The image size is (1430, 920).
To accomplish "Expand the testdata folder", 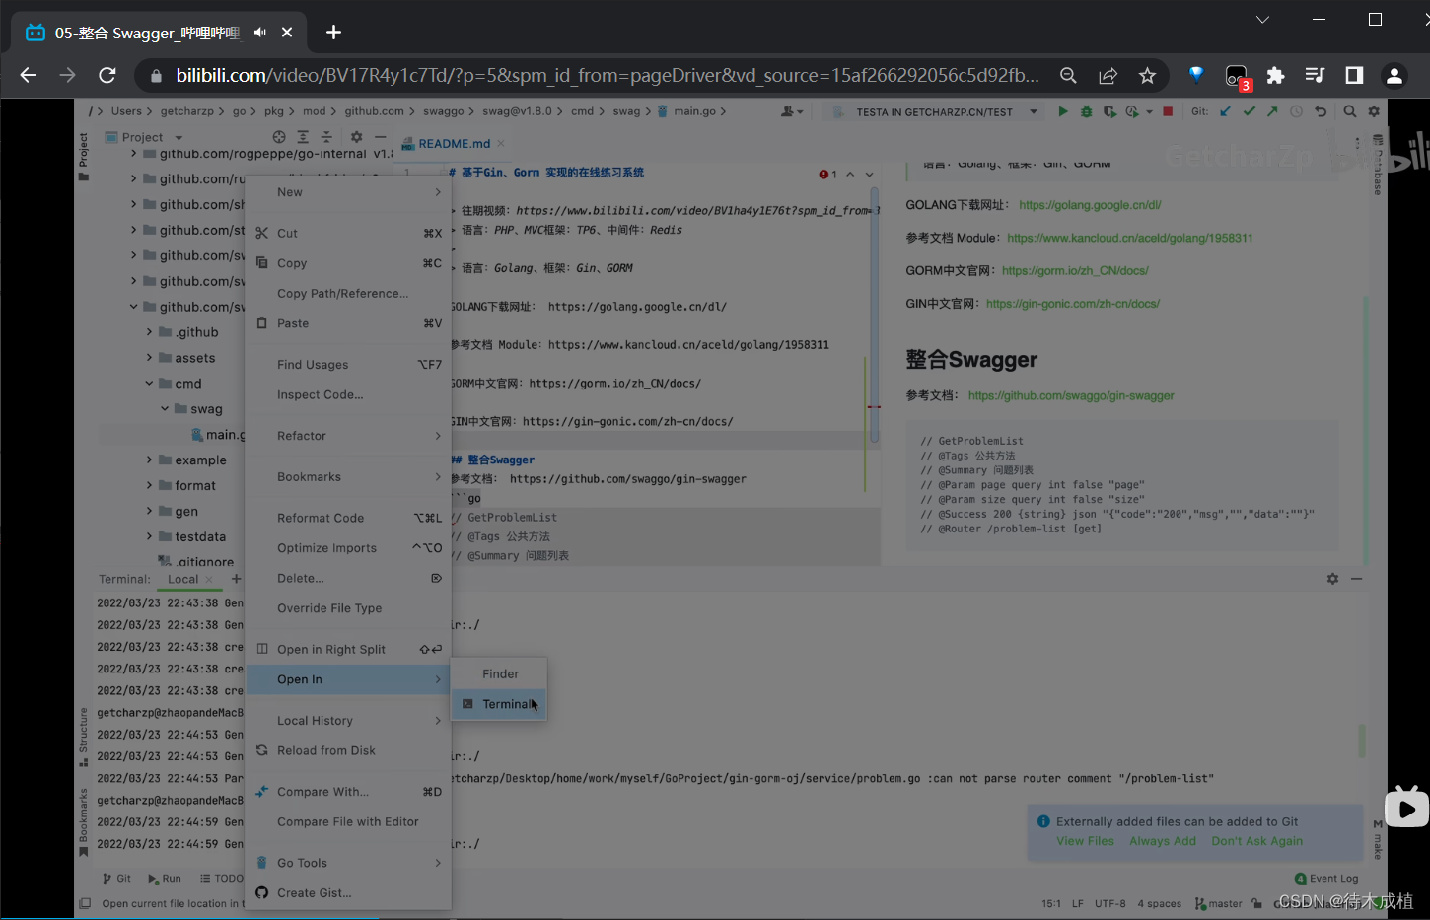I will click(x=149, y=537).
